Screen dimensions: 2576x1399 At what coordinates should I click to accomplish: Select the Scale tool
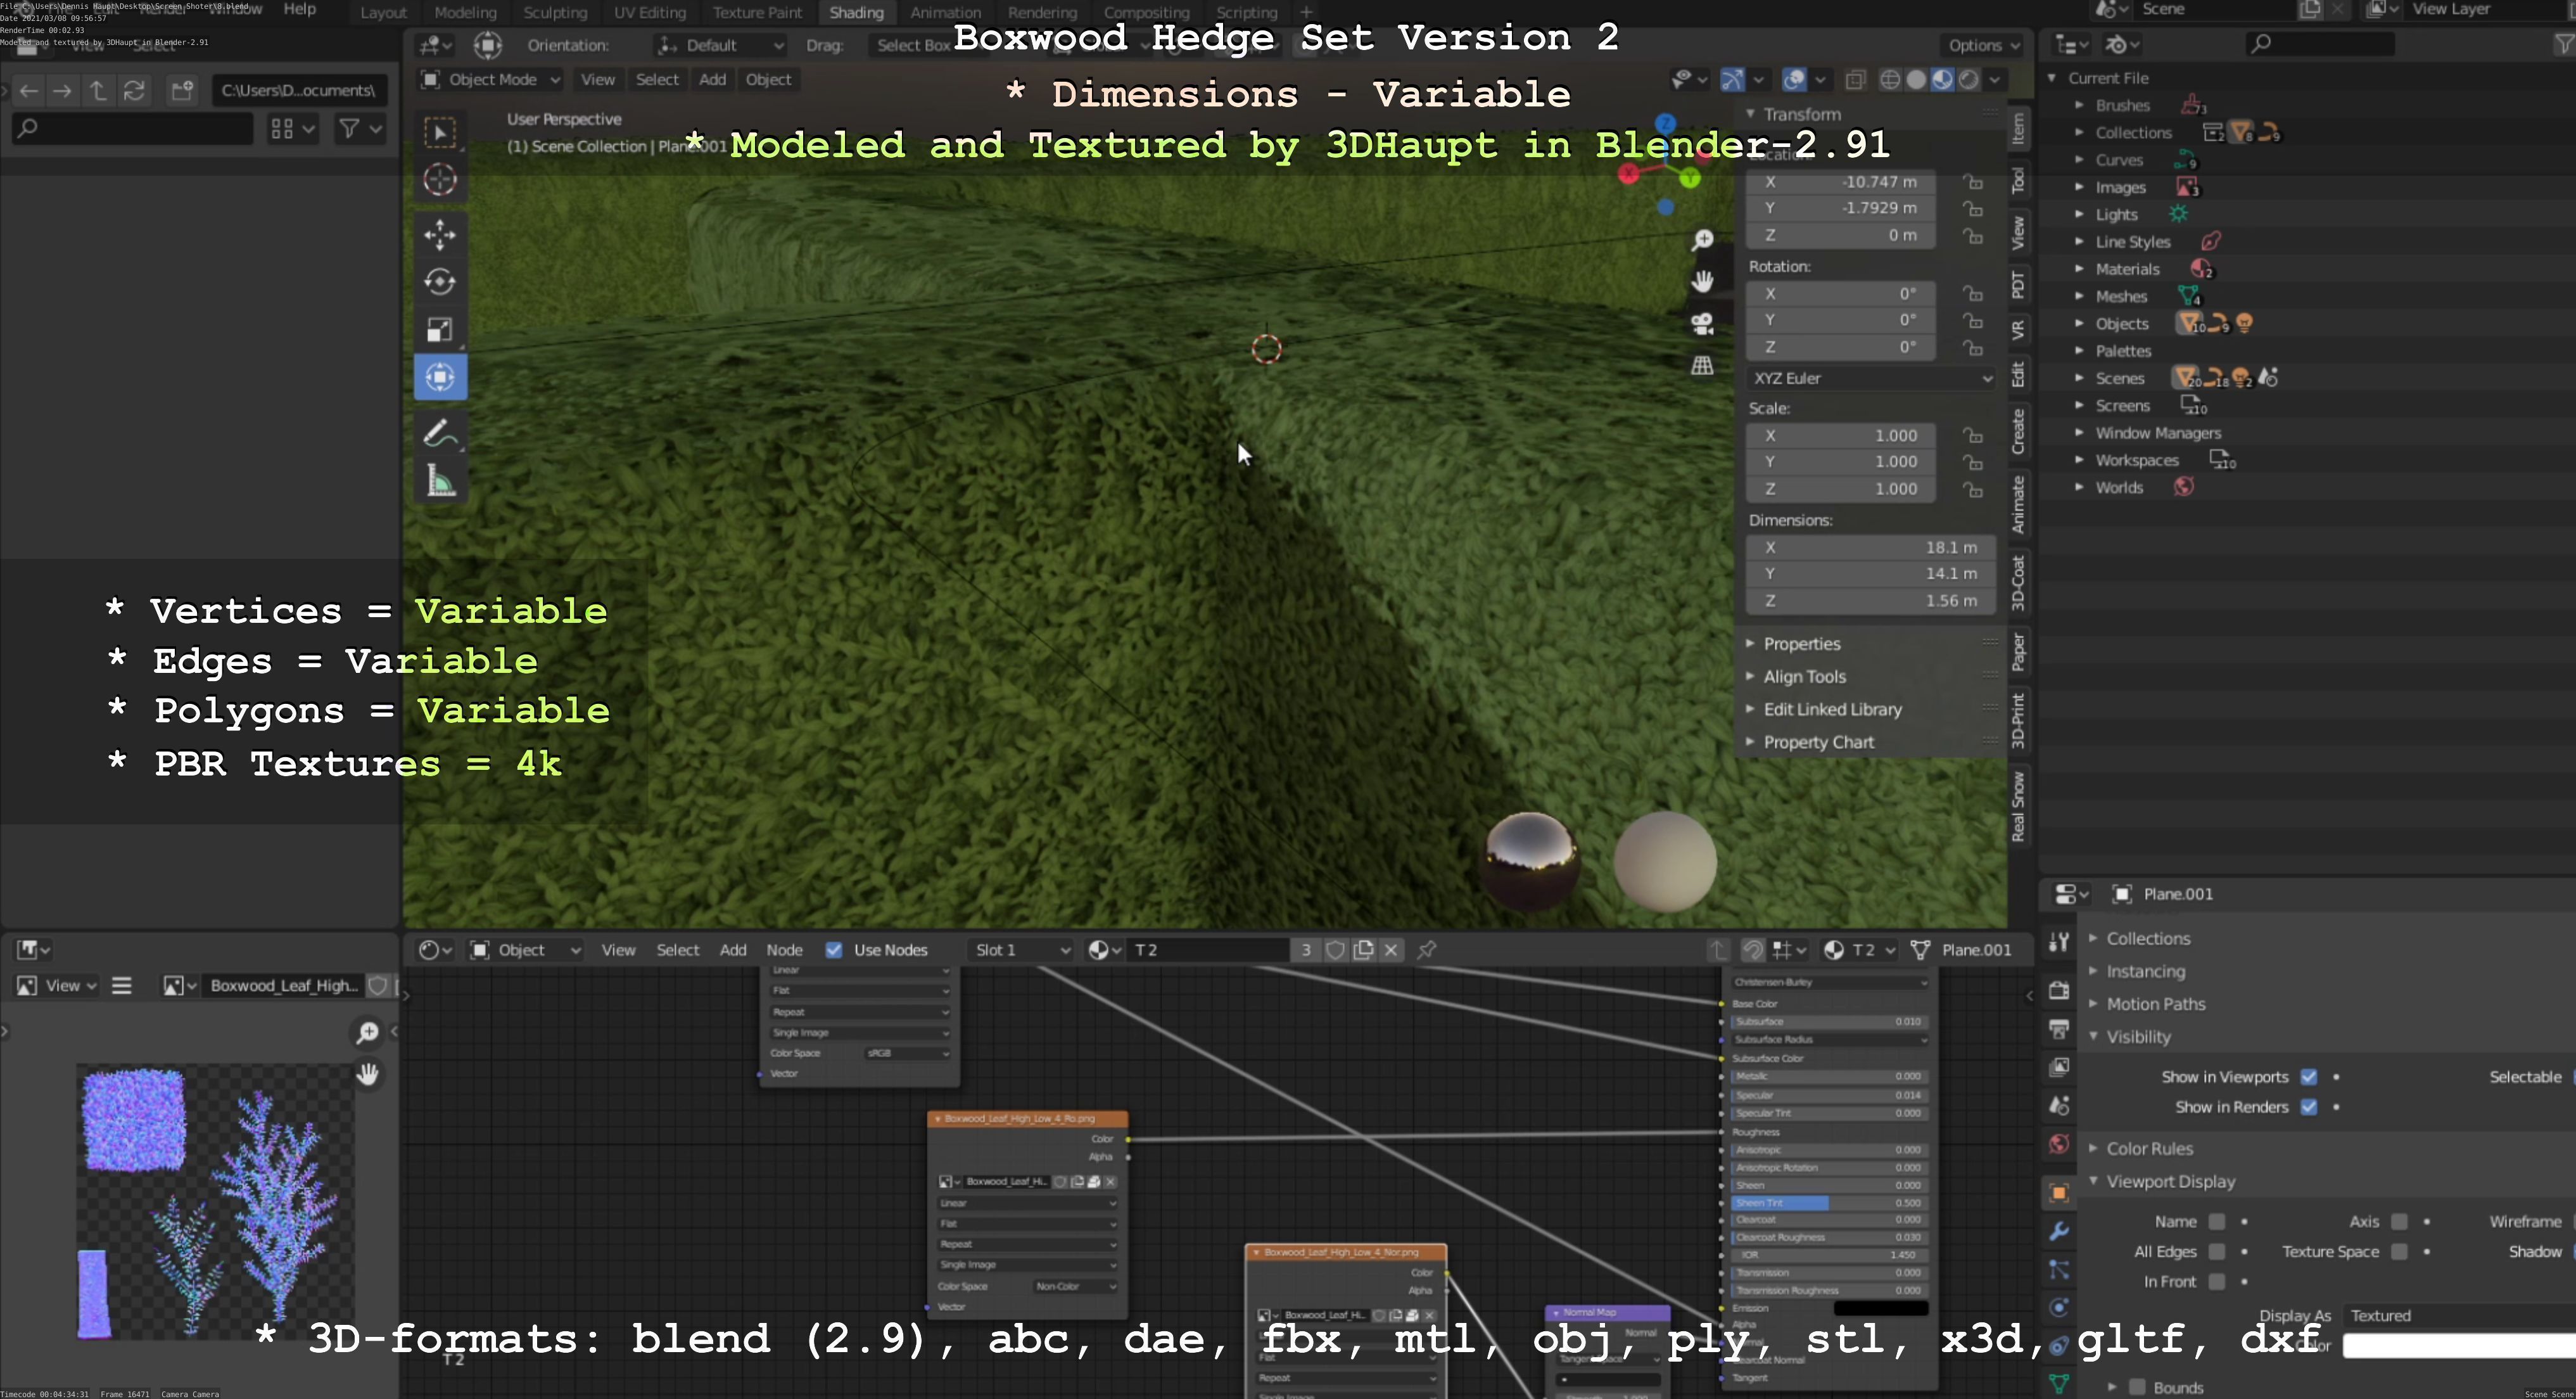pyautogui.click(x=440, y=329)
